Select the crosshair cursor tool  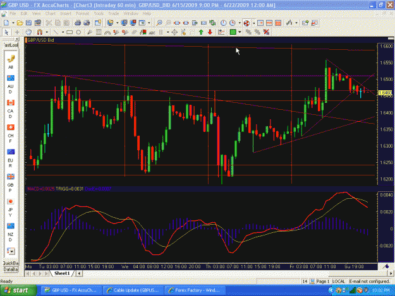coord(17,32)
